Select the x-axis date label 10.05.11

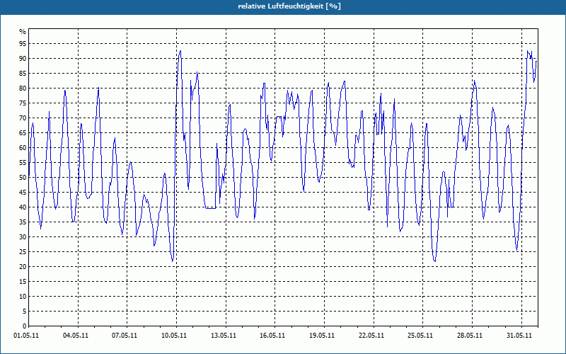(x=174, y=335)
